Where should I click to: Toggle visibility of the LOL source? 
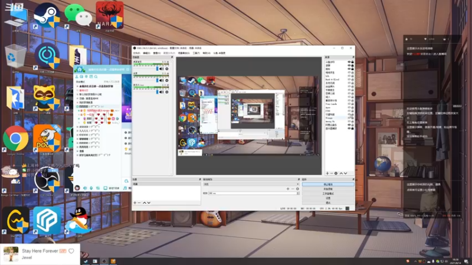[349, 76]
